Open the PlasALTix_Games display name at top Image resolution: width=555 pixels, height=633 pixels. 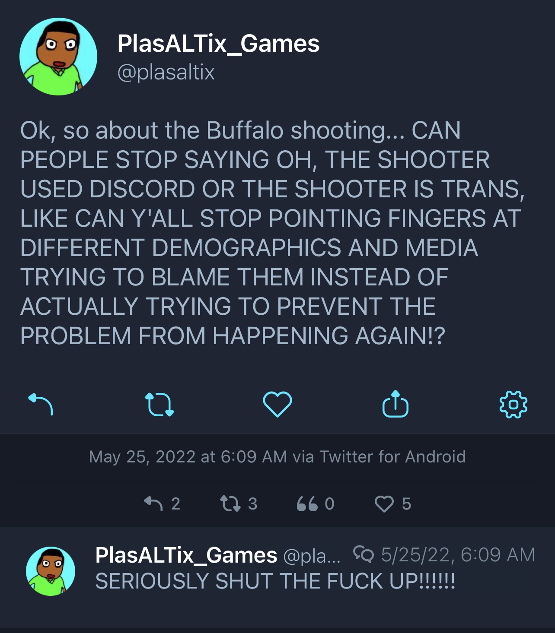pyautogui.click(x=218, y=44)
